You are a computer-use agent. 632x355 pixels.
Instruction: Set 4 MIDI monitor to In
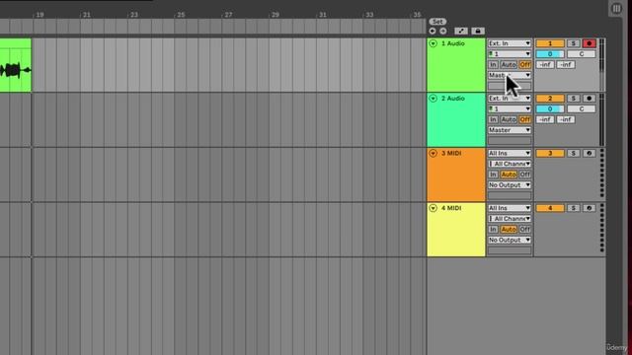(493, 230)
